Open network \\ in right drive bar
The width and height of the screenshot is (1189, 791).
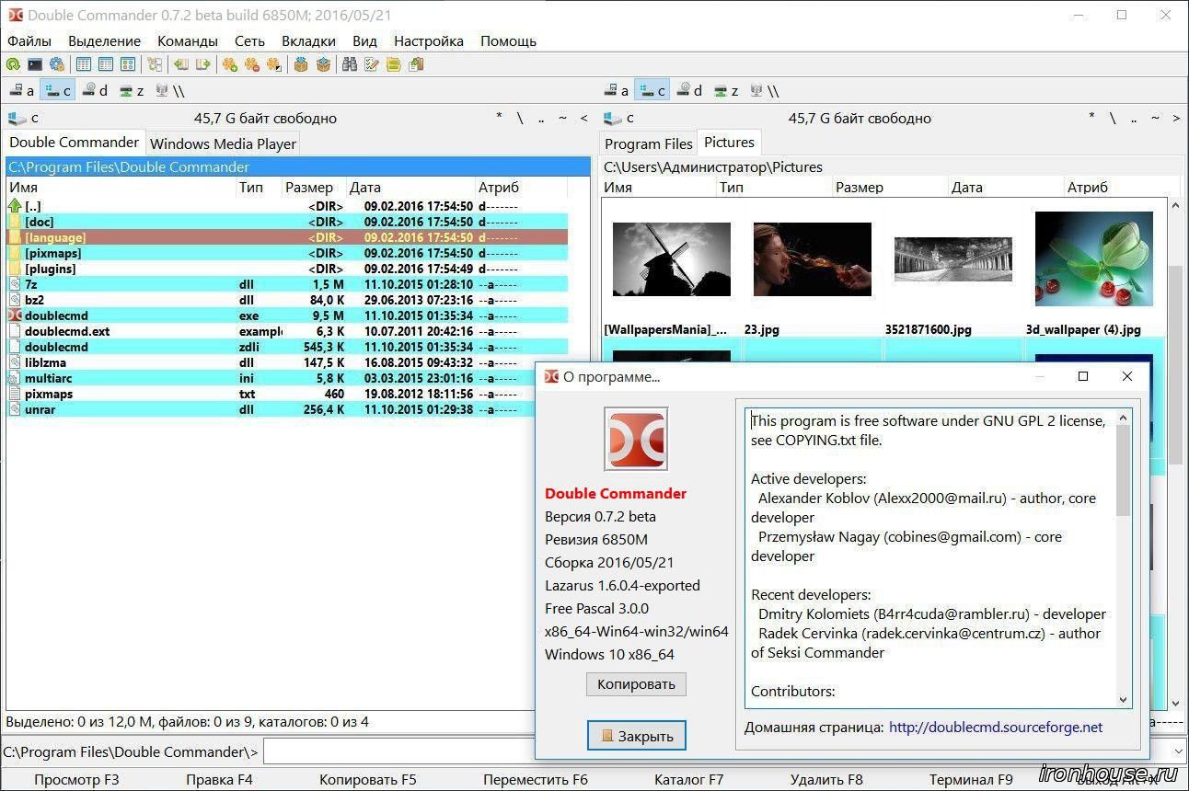765,90
